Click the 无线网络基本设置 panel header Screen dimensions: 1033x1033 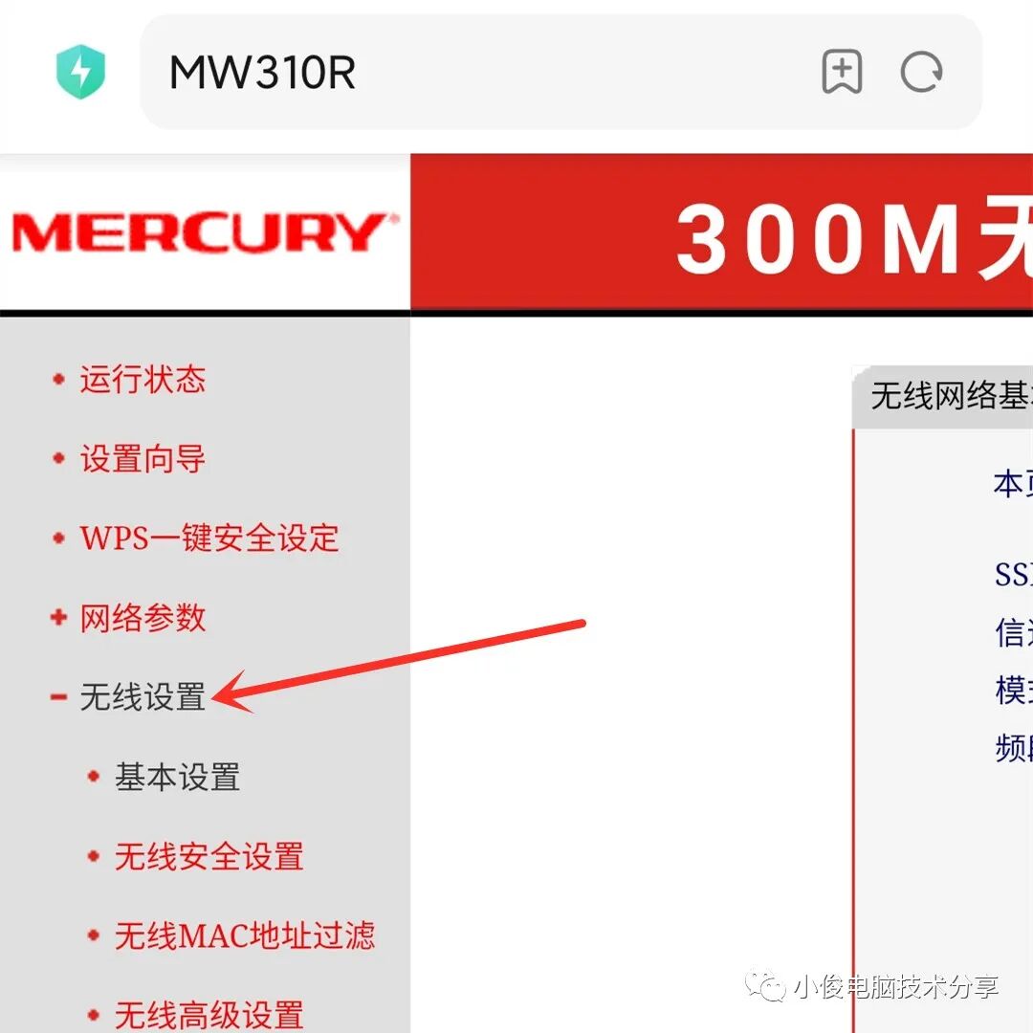click(943, 397)
